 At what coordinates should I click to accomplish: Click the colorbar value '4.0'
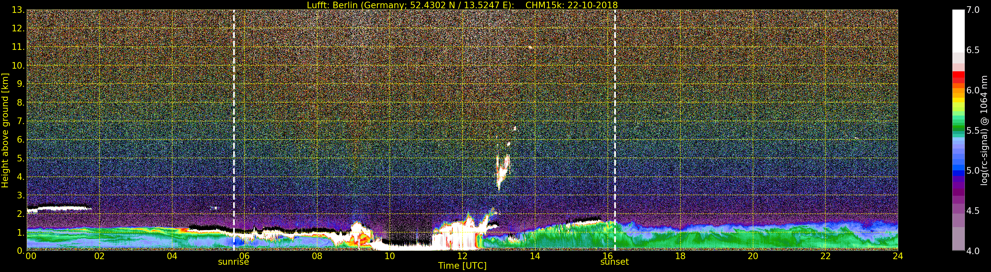(x=973, y=251)
